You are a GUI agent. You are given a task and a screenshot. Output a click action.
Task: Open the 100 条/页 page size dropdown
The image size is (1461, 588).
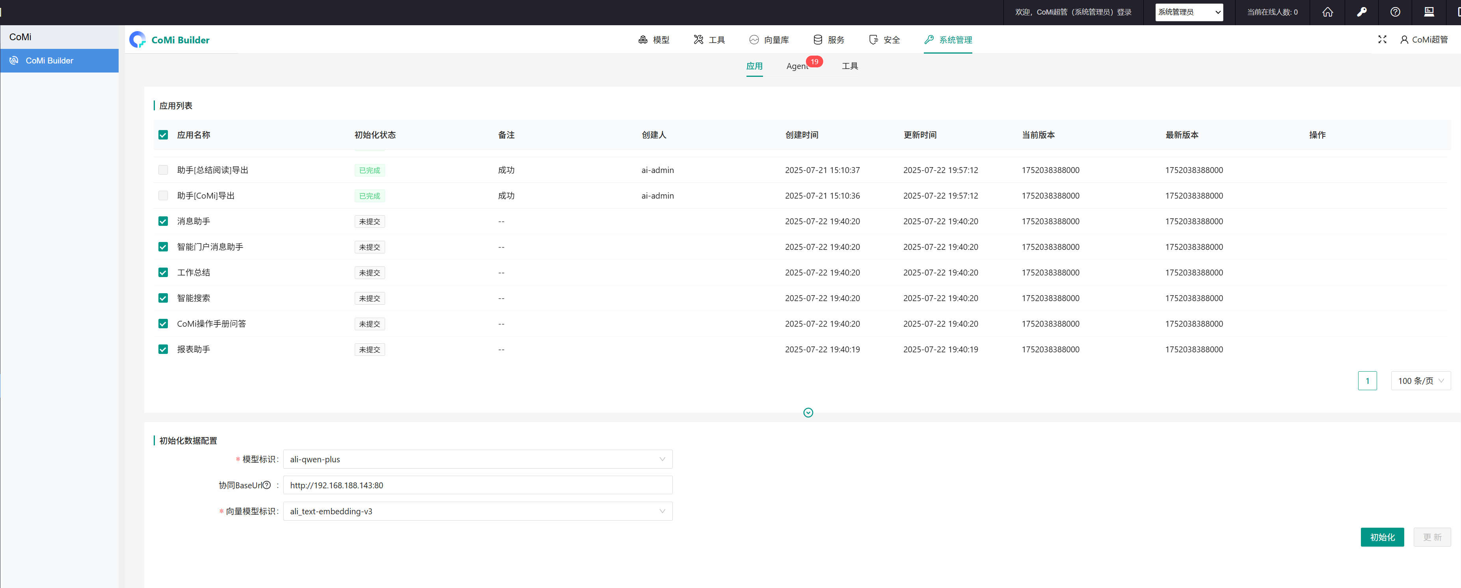(x=1420, y=380)
